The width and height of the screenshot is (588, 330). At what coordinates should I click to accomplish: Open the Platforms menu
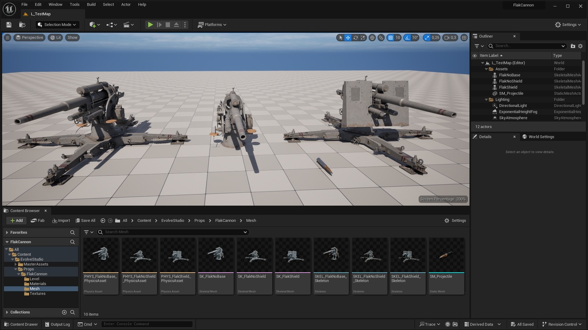click(x=212, y=25)
